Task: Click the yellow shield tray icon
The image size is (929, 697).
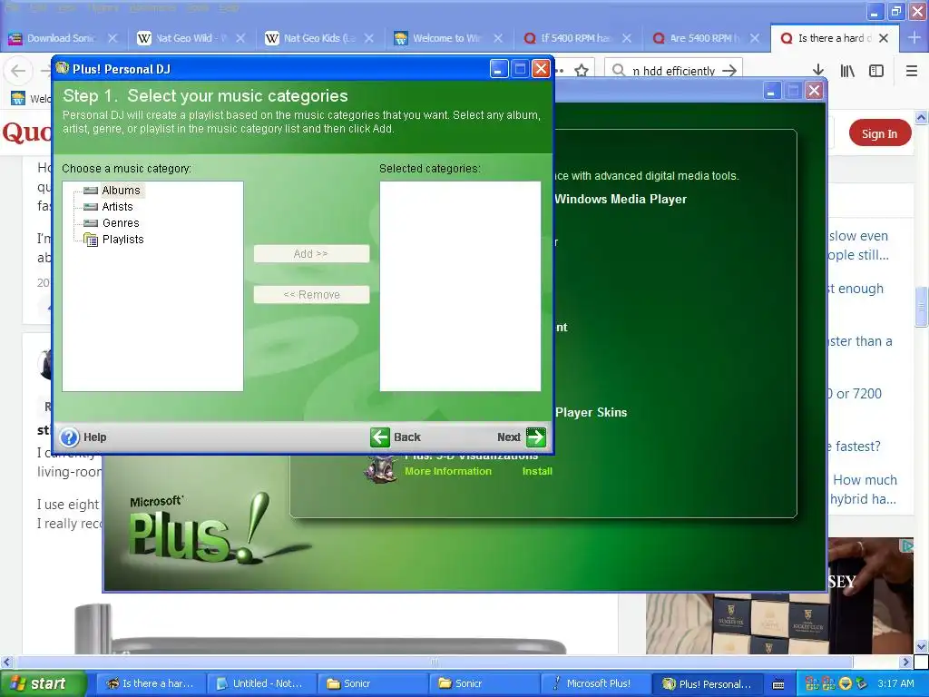Action: 845,683
